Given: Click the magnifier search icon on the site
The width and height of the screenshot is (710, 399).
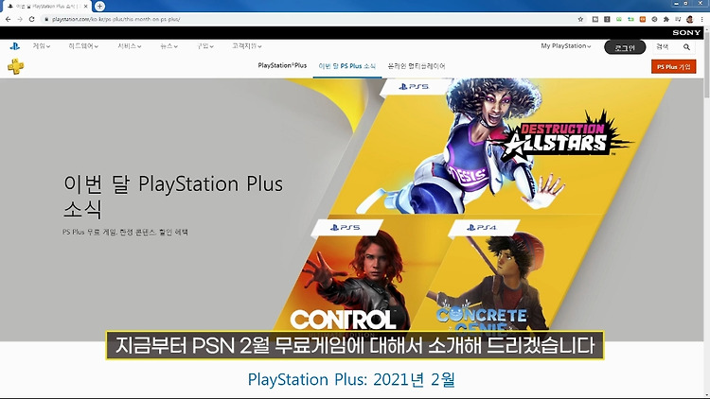Looking at the screenshot, I should pyautogui.click(x=686, y=47).
